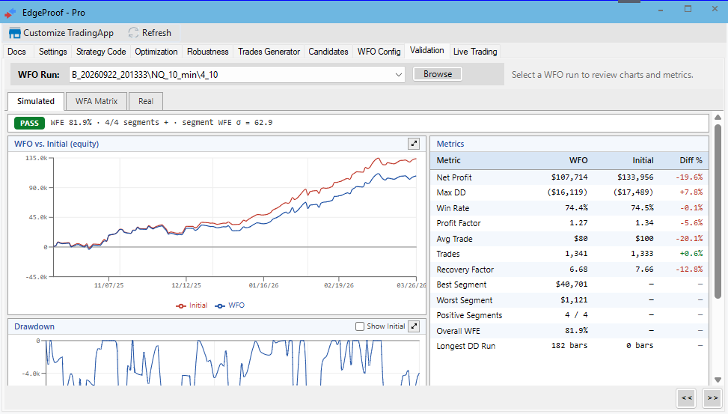Image resolution: width=728 pixels, height=414 pixels.
Task: Select the Overall WFE metric row
Action: pos(569,330)
